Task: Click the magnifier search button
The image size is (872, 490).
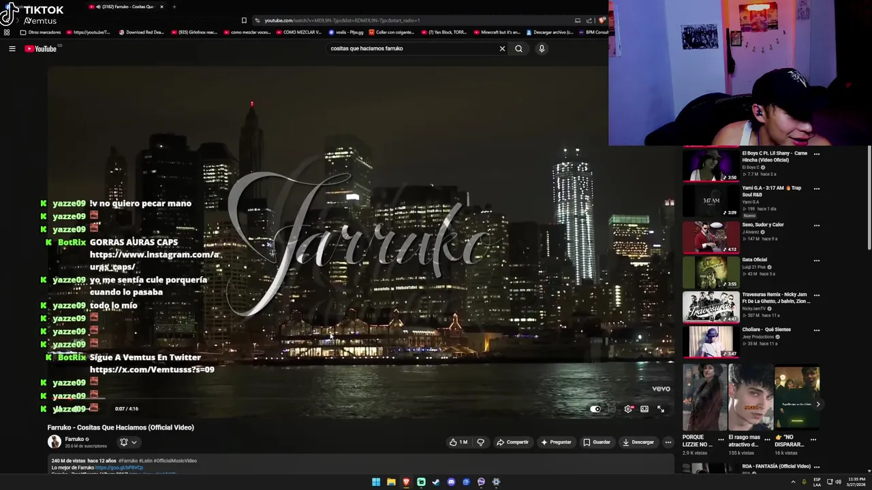Action: [518, 48]
